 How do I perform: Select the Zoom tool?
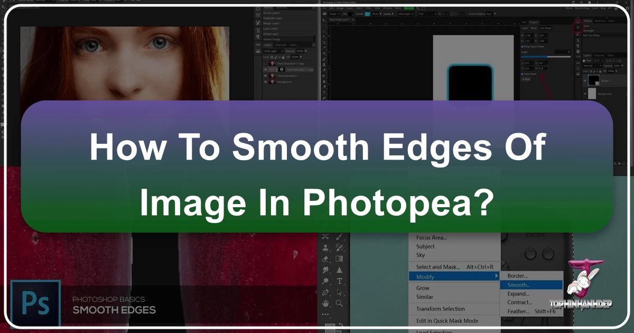[340, 303]
